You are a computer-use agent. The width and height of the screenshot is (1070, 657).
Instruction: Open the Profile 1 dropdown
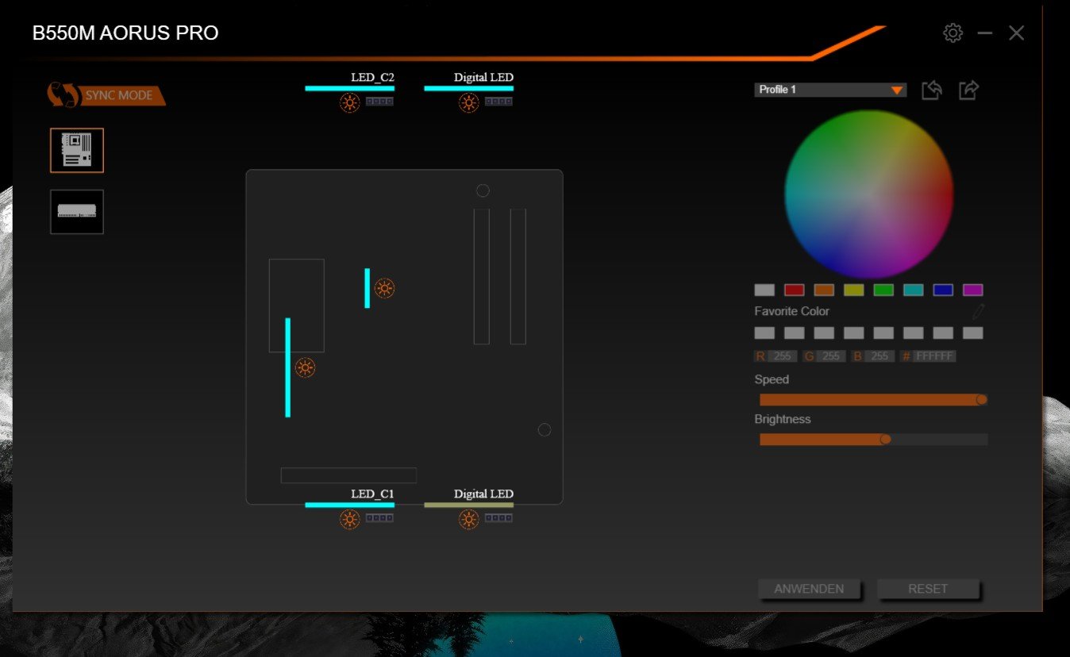[830, 90]
